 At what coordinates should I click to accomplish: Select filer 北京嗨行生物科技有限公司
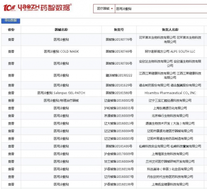(x=170, y=116)
